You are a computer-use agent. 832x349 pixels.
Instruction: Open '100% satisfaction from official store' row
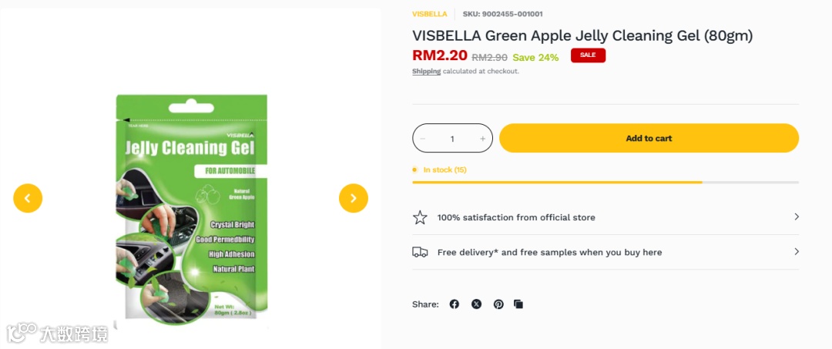click(606, 217)
